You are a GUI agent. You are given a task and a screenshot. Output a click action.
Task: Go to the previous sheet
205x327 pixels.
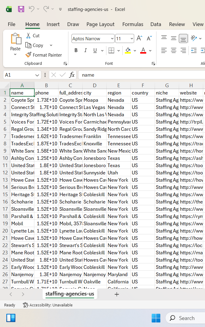point(11,294)
